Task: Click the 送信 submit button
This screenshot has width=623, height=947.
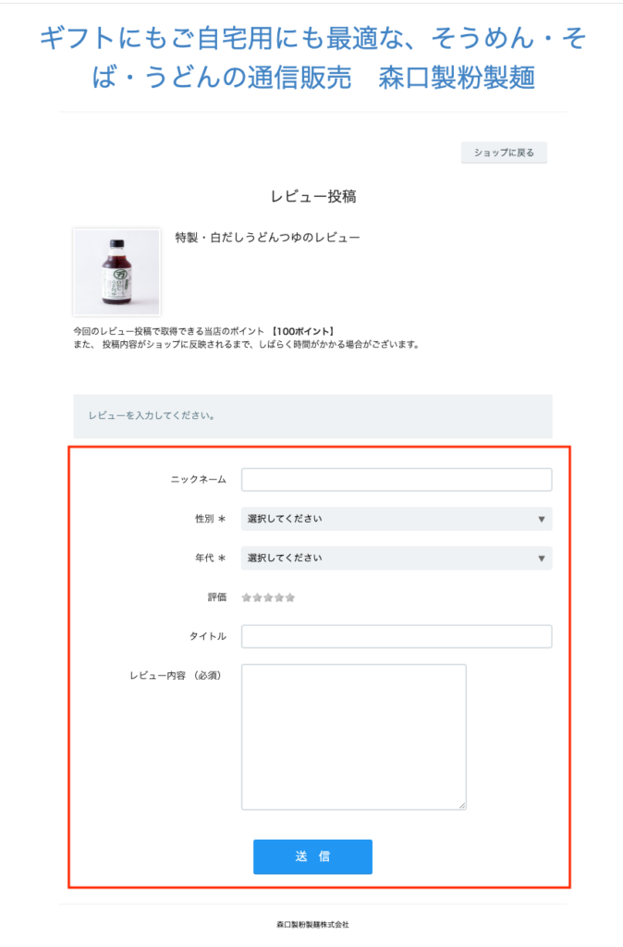Action: pyautogui.click(x=312, y=856)
